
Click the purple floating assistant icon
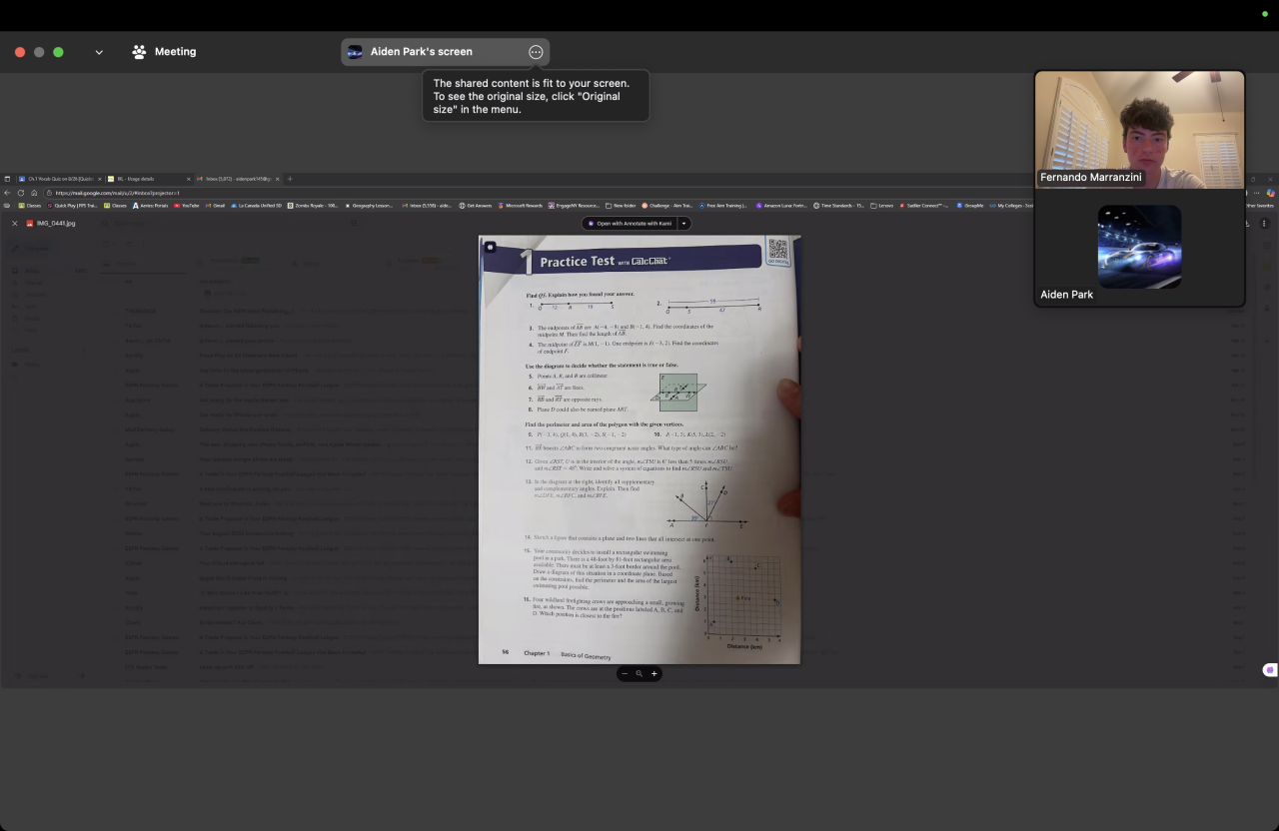pos(1270,670)
